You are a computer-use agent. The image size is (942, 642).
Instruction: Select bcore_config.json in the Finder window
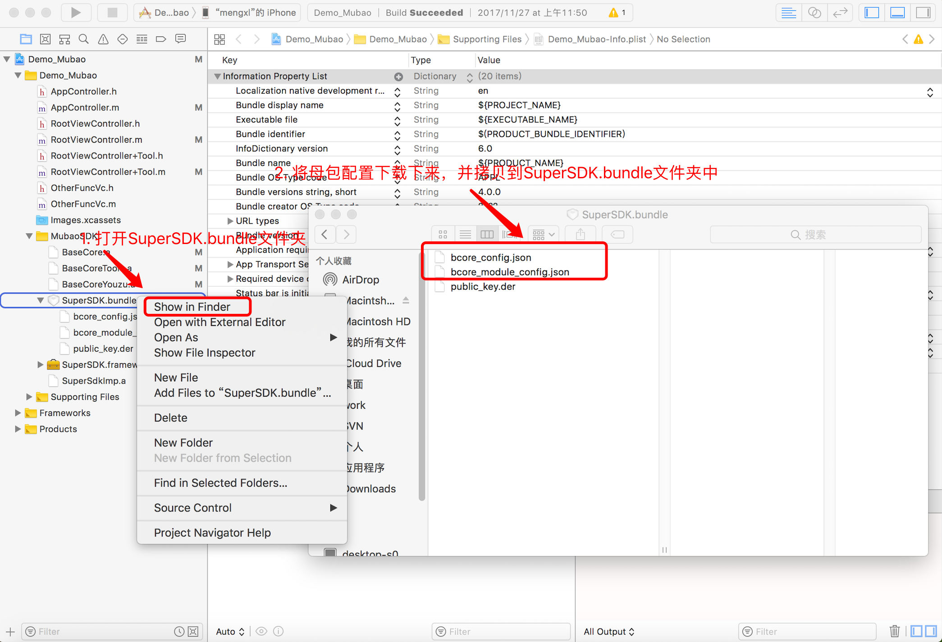(x=491, y=258)
